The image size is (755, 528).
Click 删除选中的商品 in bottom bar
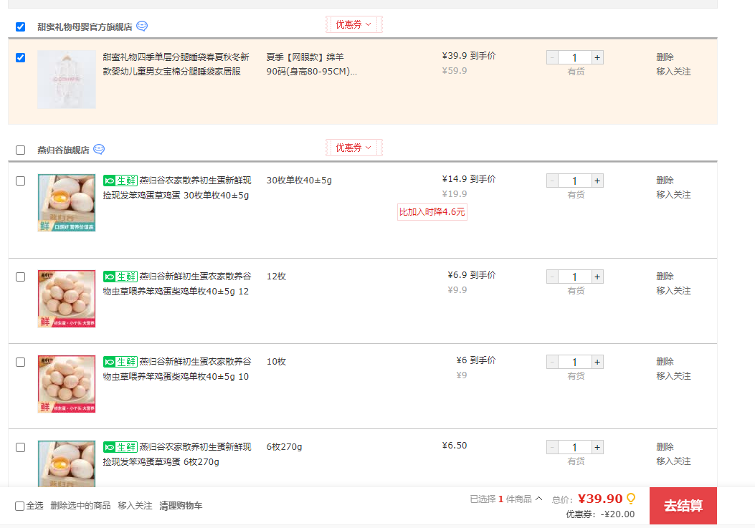click(80, 506)
